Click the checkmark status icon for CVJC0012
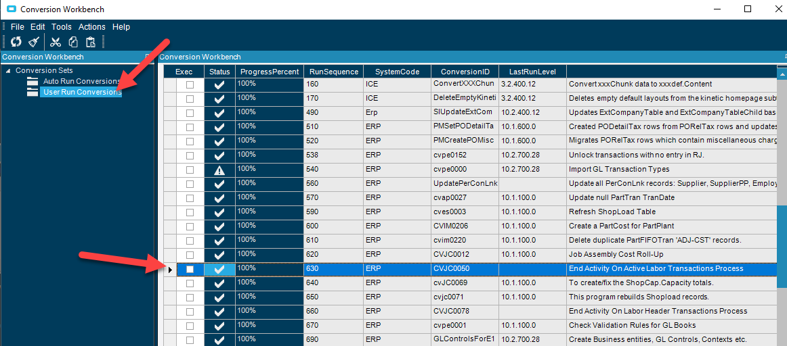 point(219,255)
